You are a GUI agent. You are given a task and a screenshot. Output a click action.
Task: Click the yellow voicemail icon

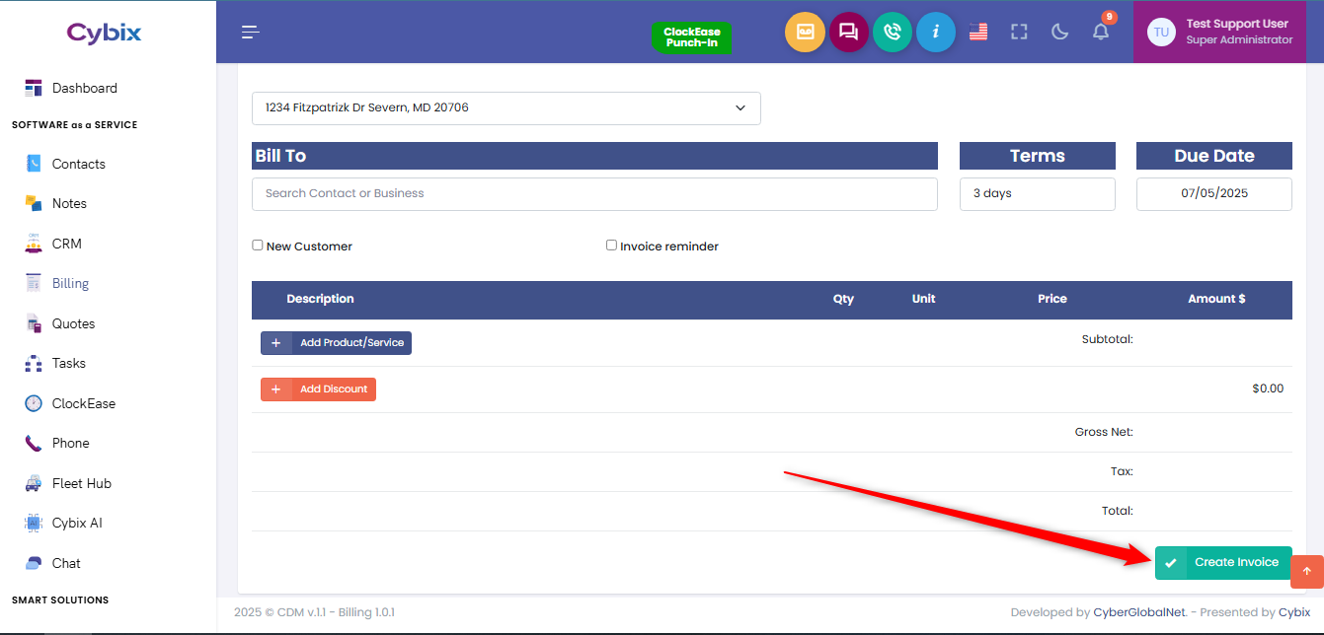[805, 33]
